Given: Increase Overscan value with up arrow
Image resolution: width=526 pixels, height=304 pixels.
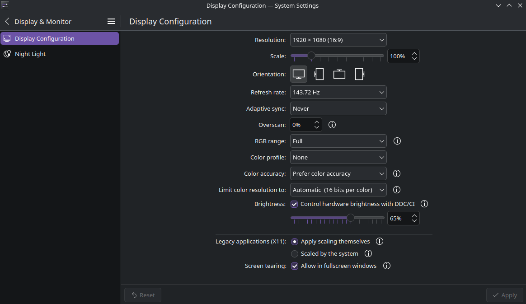Looking at the screenshot, I should point(317,122).
